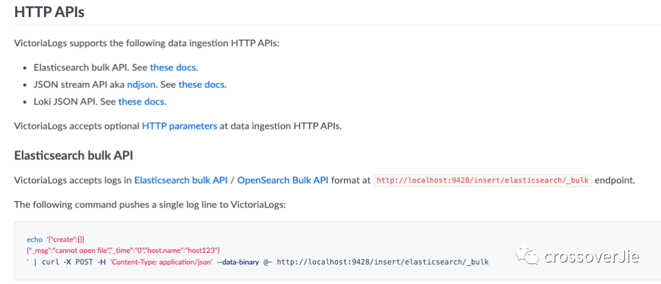Open "these docs" link for Elasticsearch bulk API

click(x=173, y=67)
